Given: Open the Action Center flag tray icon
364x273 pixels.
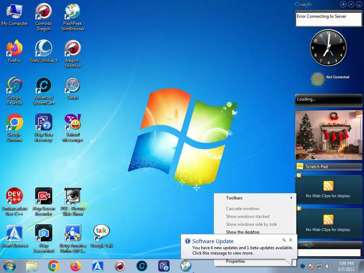Looking at the screenshot, I should [311, 266].
